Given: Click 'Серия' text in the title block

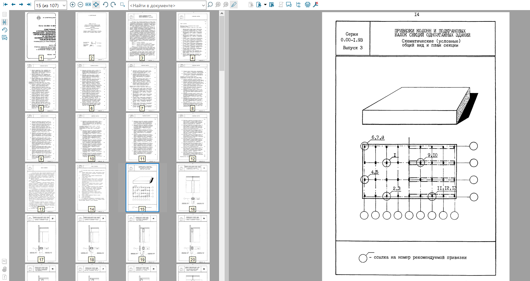Looking at the screenshot, I should point(352,34).
